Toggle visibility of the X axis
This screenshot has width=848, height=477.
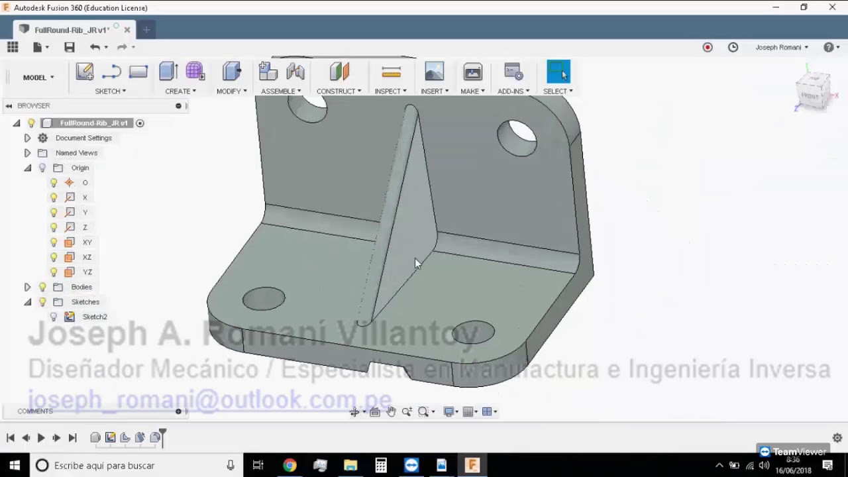point(54,197)
